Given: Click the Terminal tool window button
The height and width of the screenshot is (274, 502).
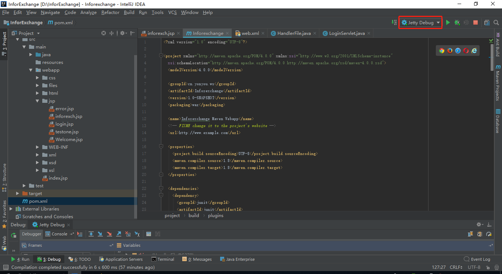Looking at the screenshot, I should coord(163,259).
